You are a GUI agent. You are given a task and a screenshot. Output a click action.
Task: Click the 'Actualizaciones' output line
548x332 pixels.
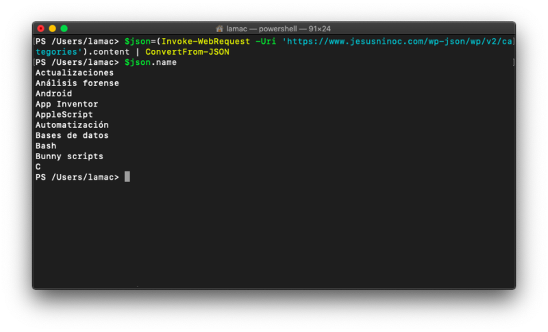click(75, 73)
